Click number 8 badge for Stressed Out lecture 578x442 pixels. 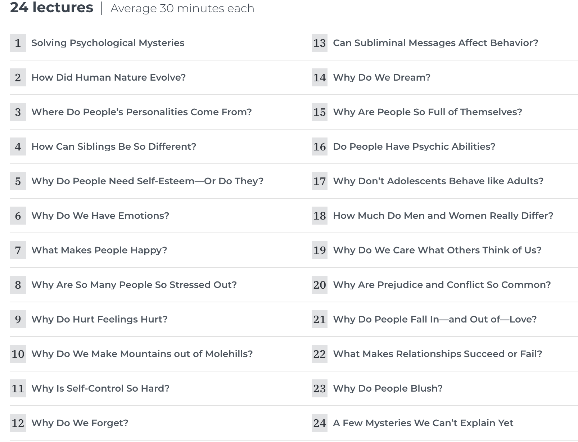tap(18, 285)
